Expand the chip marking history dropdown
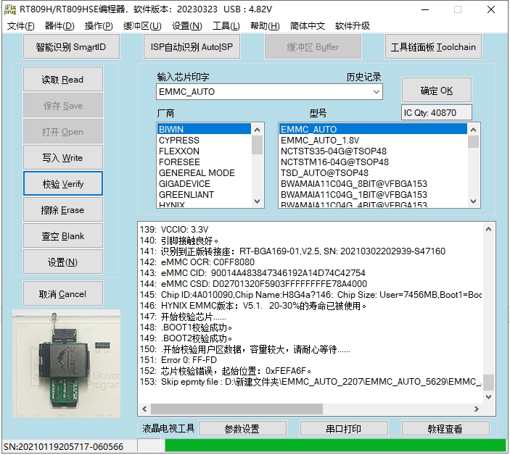 376,92
